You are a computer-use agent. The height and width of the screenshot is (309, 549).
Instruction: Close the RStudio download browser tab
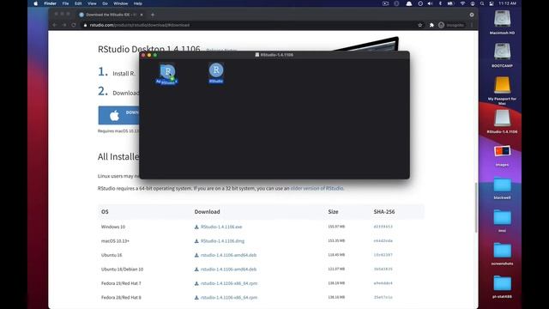(142, 15)
